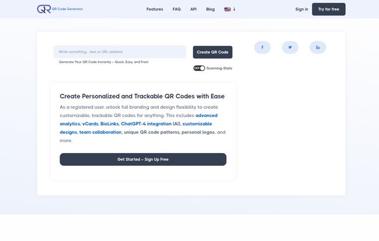The height and width of the screenshot is (241, 379).
Task: Open the team collaboration link
Action: (x=100, y=132)
